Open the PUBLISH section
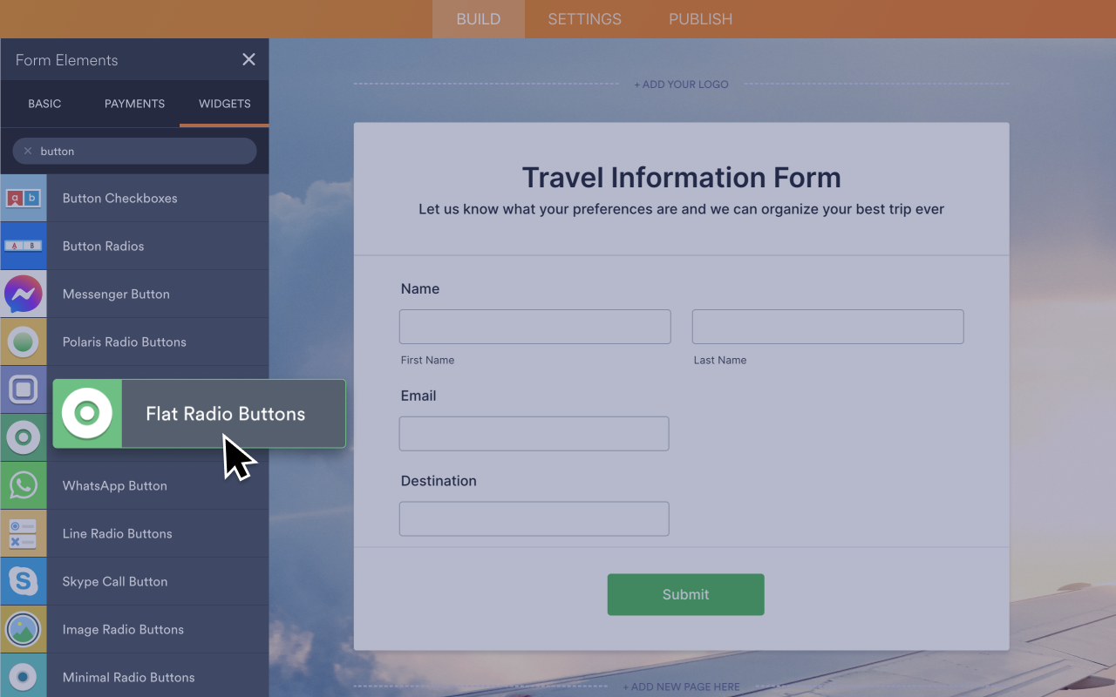1116x697 pixels. point(700,18)
